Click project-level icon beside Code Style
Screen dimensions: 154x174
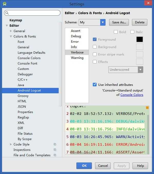point(55,144)
